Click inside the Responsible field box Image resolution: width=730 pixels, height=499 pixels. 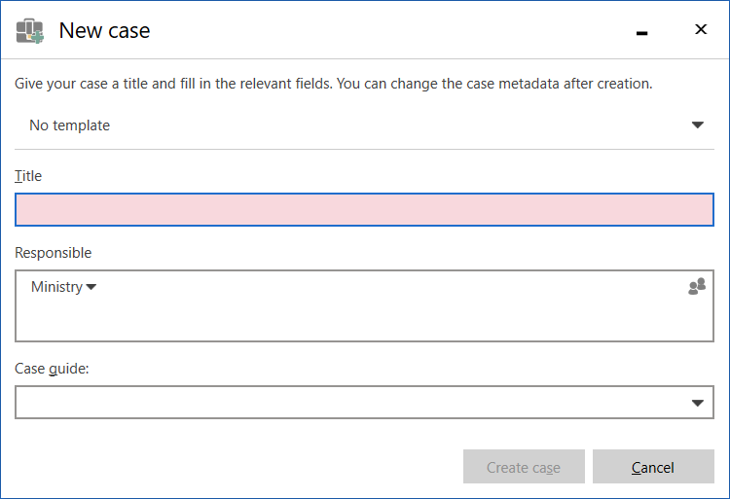364,306
